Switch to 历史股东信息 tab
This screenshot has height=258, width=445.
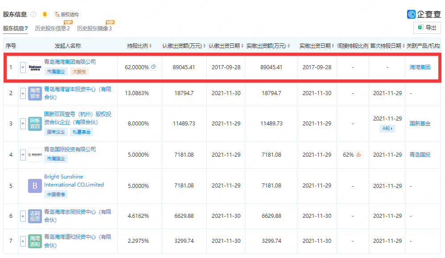point(52,29)
